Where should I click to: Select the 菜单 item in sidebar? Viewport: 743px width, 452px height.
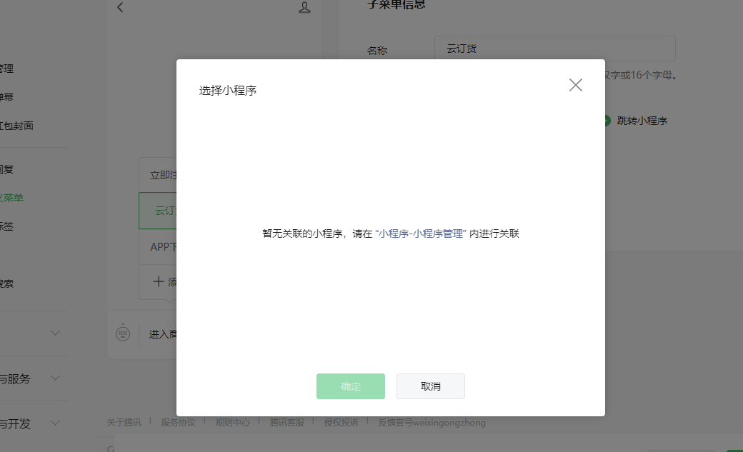coord(11,198)
